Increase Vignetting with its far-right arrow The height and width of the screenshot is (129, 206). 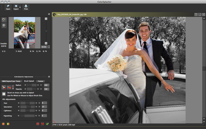[39, 116]
